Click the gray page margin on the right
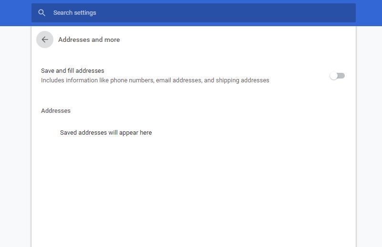 click(x=369, y=143)
